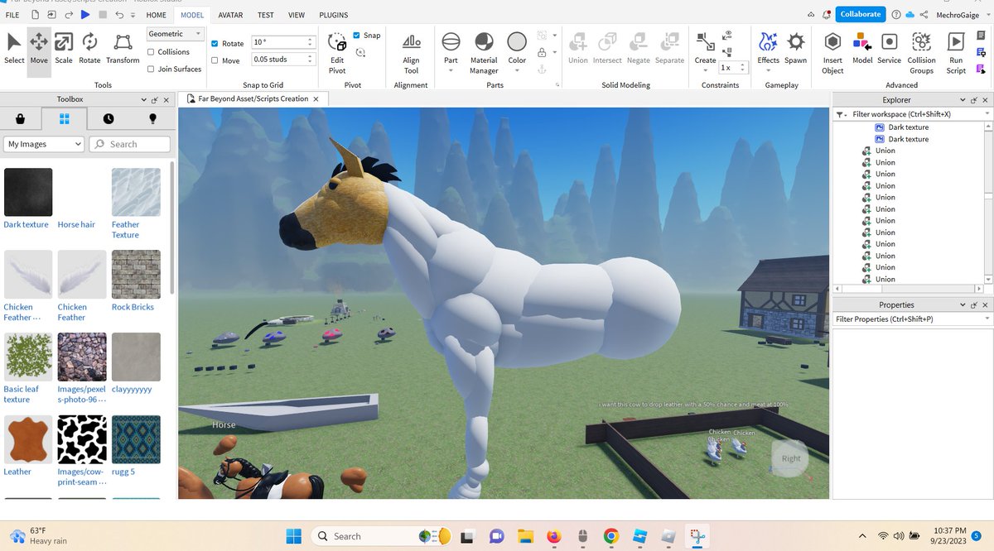Viewport: 994px width, 551px height.
Task: Switch to the HOME ribbon tab
Action: pyautogui.click(x=156, y=15)
